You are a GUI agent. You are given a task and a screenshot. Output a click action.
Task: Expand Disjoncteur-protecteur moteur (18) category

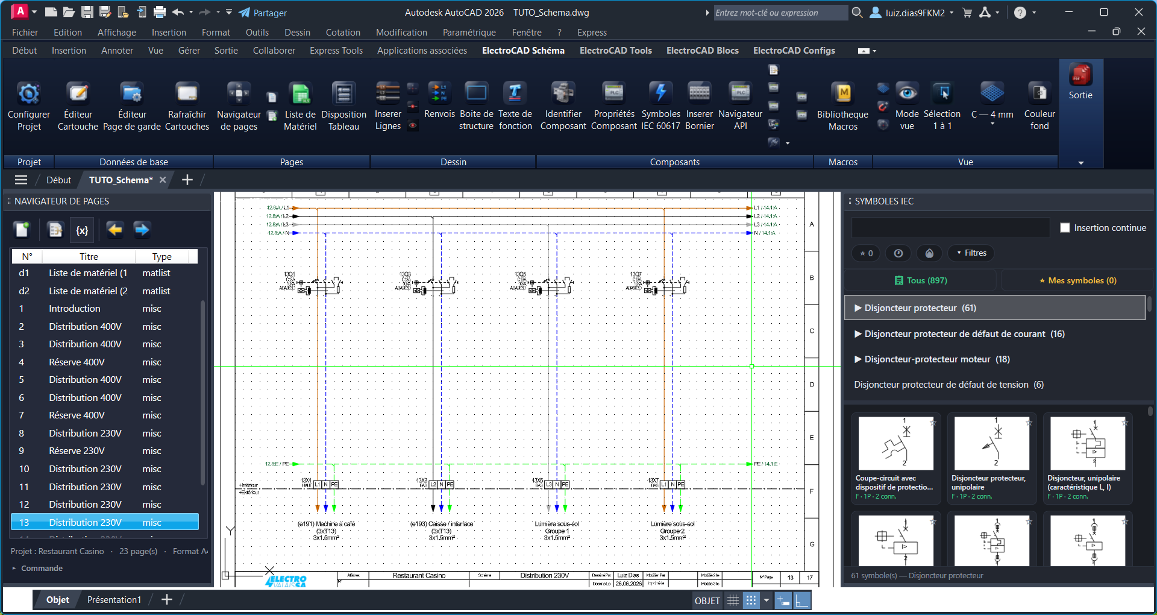(x=995, y=359)
